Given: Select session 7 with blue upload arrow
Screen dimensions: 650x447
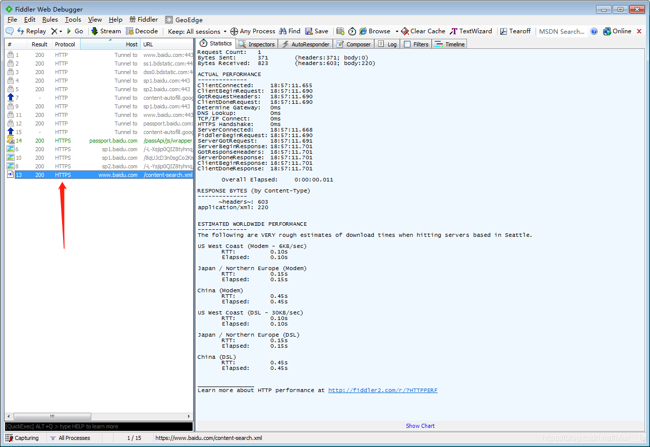Looking at the screenshot, I should tap(99, 98).
